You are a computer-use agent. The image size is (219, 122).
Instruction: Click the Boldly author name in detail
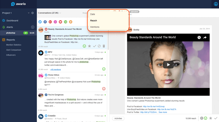pyautogui.click(x=136, y=30)
